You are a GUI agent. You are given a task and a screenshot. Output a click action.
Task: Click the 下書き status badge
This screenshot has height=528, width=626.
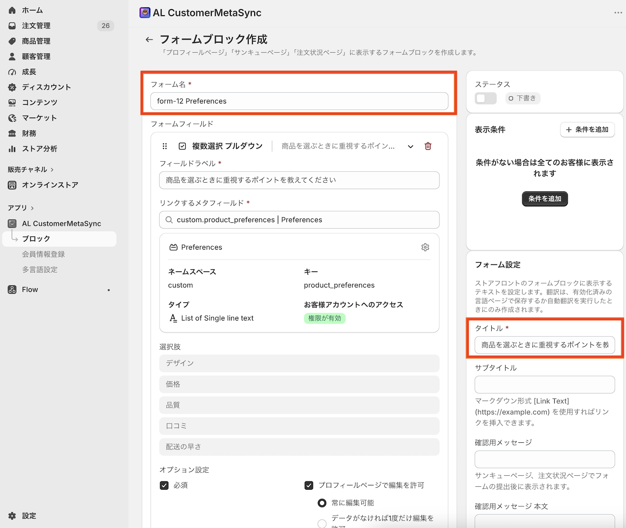523,98
